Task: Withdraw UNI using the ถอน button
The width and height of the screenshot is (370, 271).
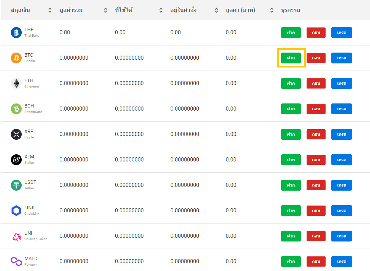Action: tap(316, 236)
